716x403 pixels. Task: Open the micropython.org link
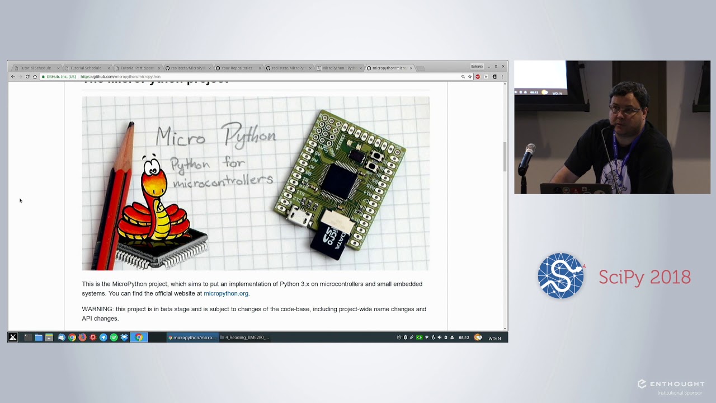(x=226, y=293)
